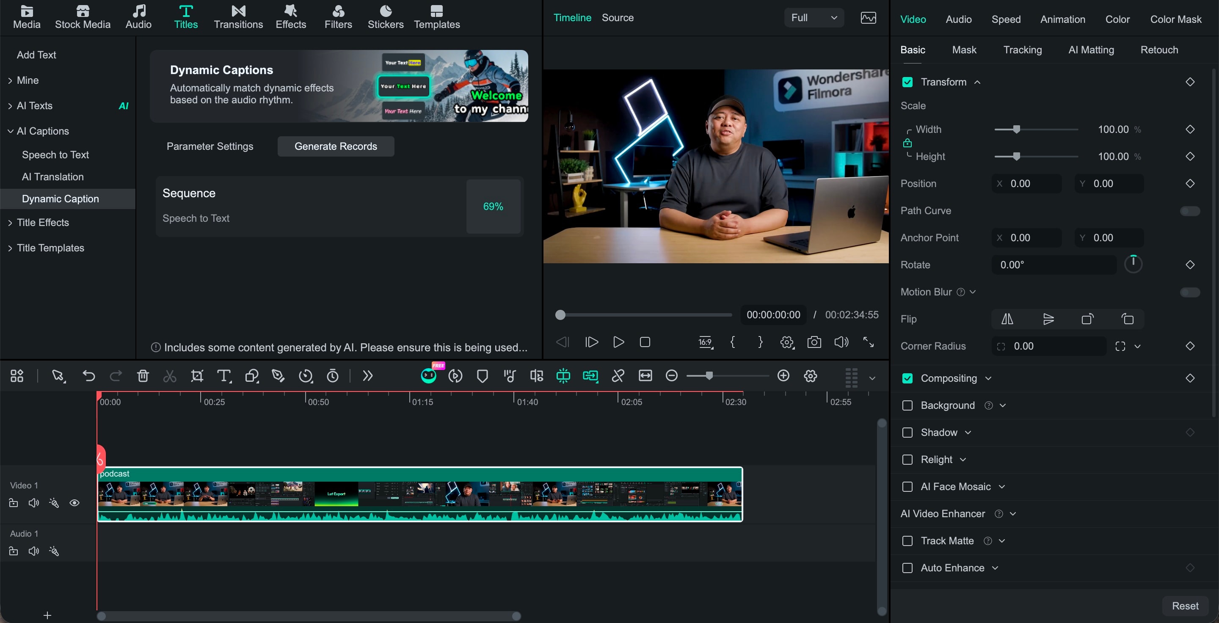The width and height of the screenshot is (1219, 623).
Task: Click flip horizontal icon
Action: [x=1007, y=319]
